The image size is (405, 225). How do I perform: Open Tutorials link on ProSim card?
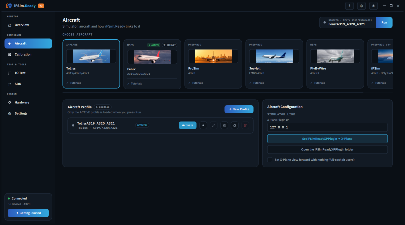tap(196, 83)
